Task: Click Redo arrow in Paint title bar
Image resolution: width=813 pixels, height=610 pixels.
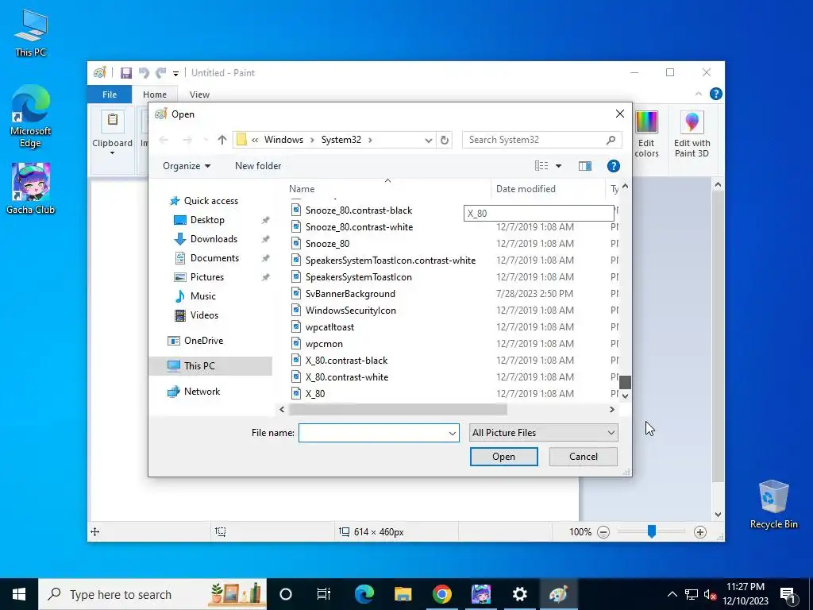Action: click(161, 73)
